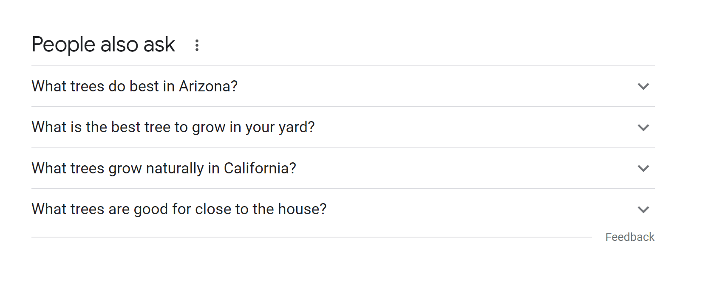The height and width of the screenshot is (283, 711).
Task: Expand "What trees do best in Arizona?"
Action: coord(134,86)
